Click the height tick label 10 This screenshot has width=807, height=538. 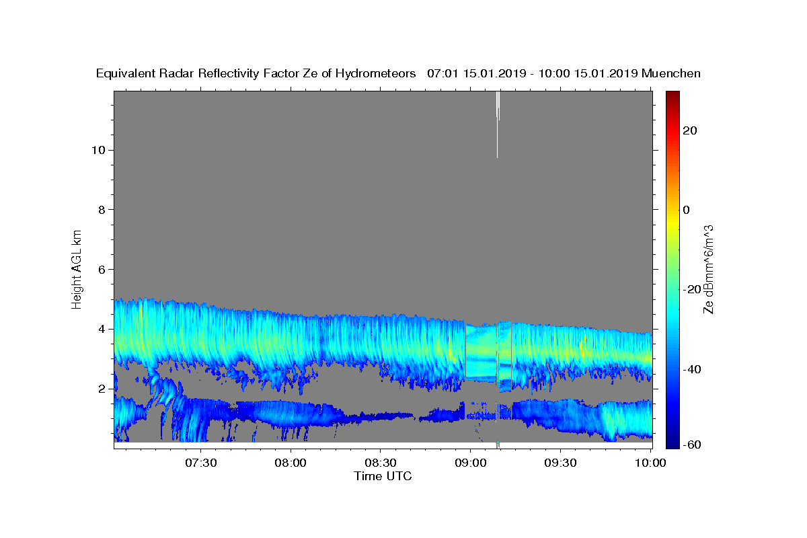(98, 150)
